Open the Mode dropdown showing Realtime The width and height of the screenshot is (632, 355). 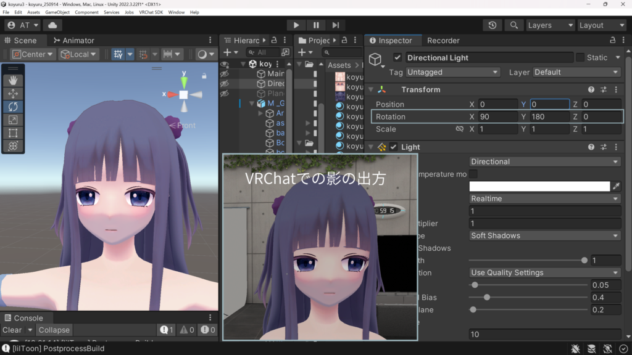(544, 198)
